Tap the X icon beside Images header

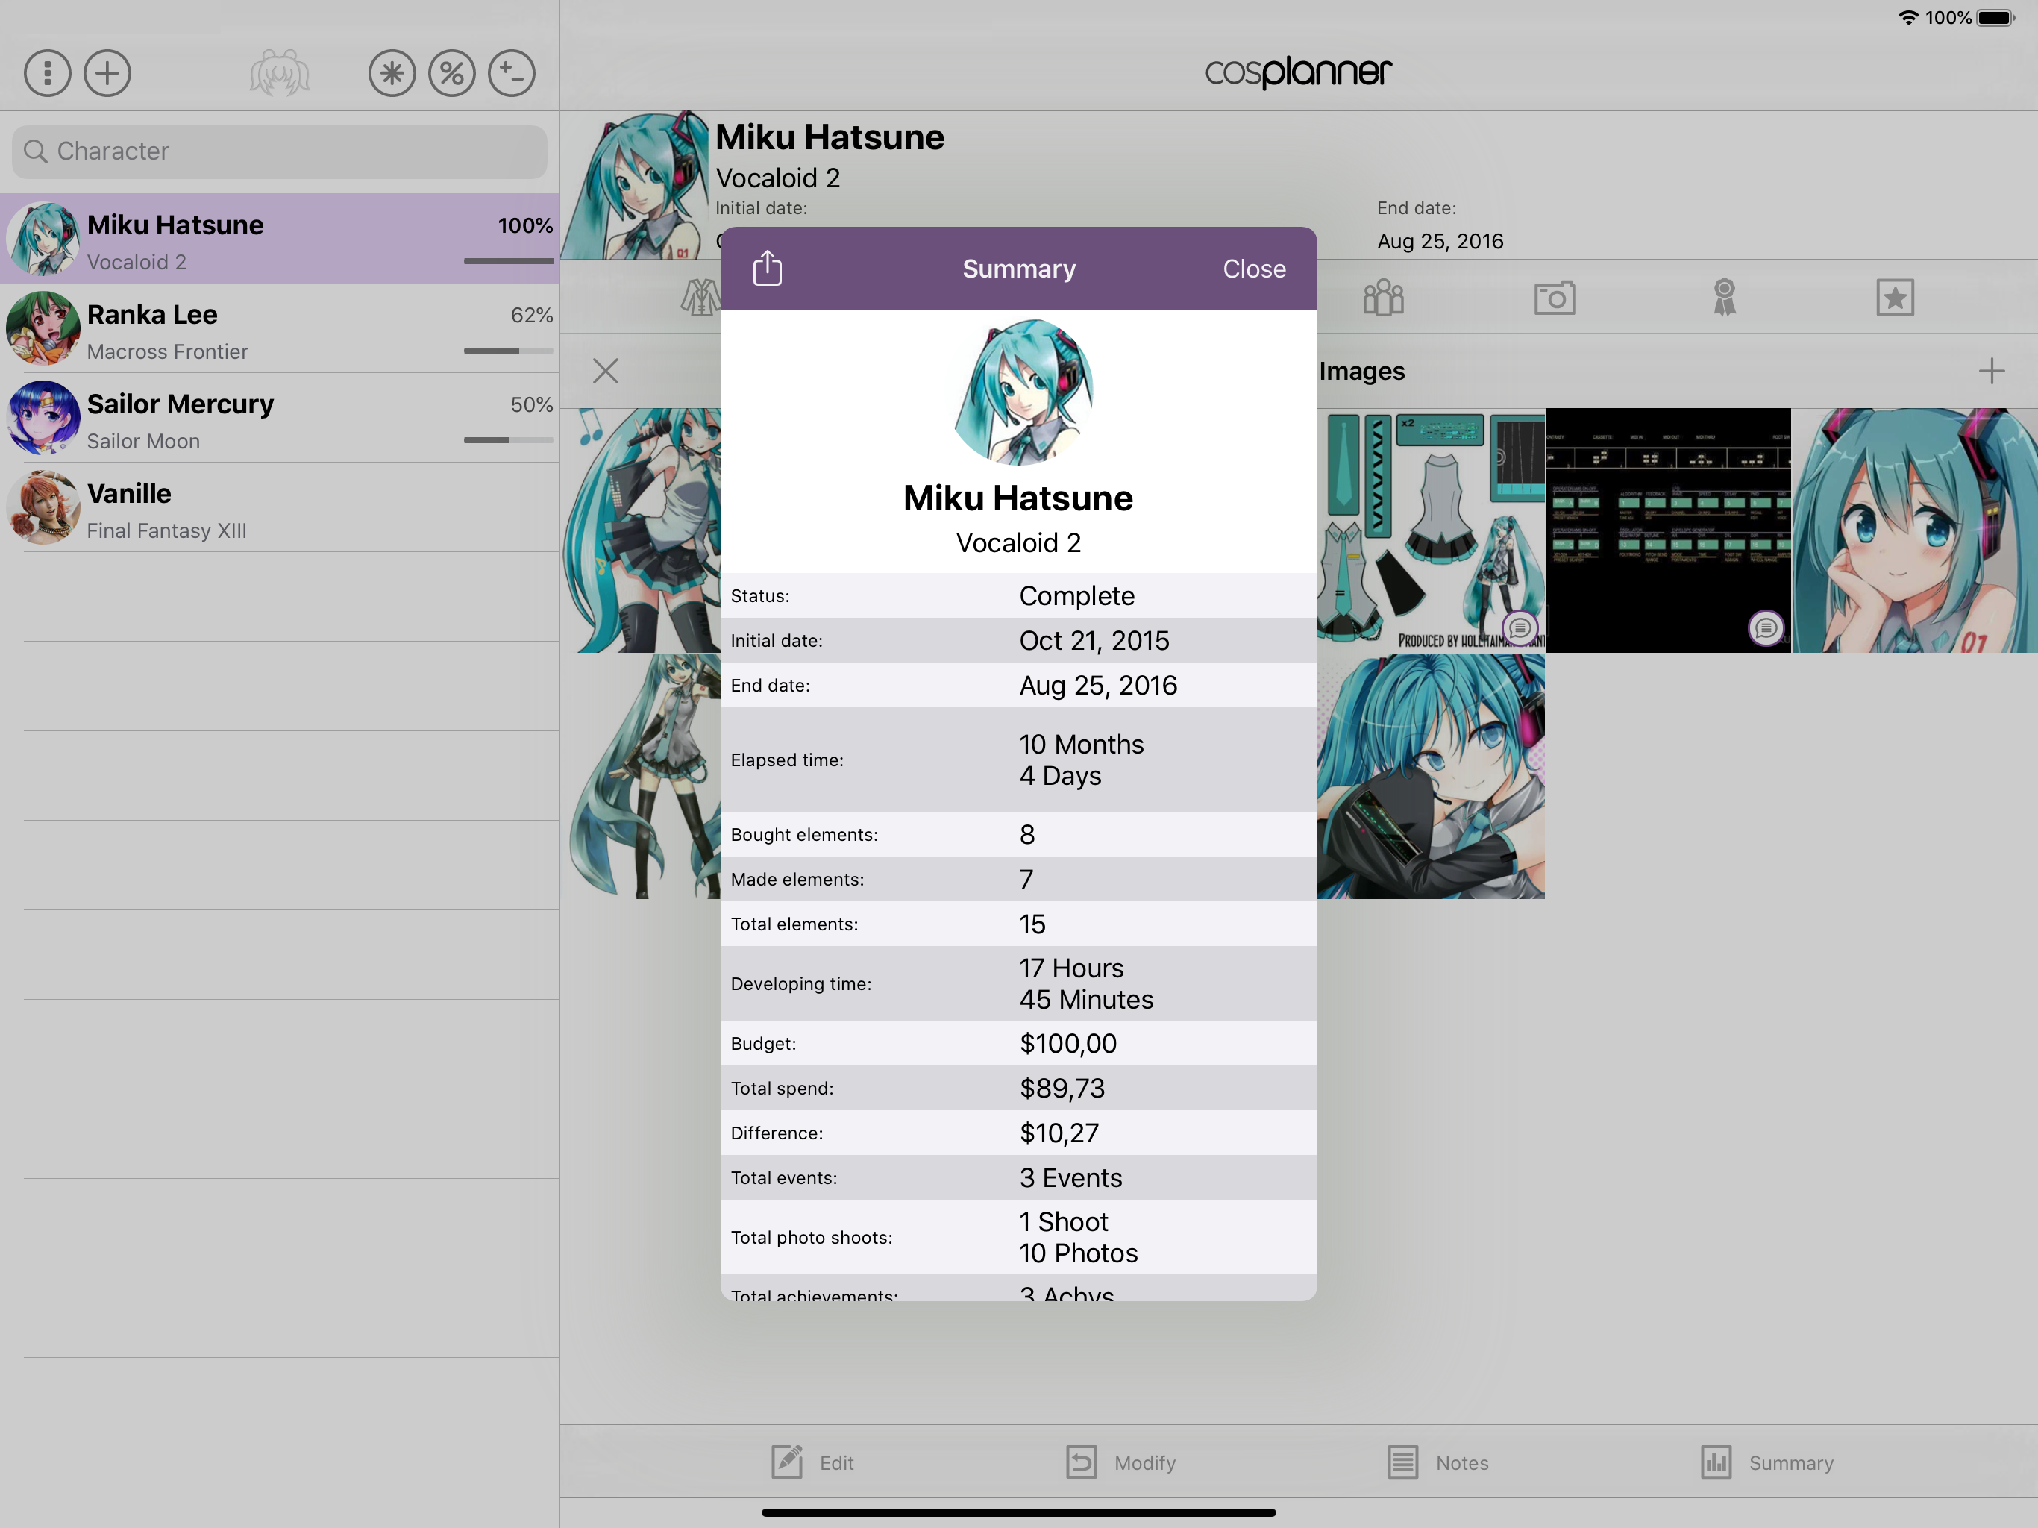(x=605, y=371)
